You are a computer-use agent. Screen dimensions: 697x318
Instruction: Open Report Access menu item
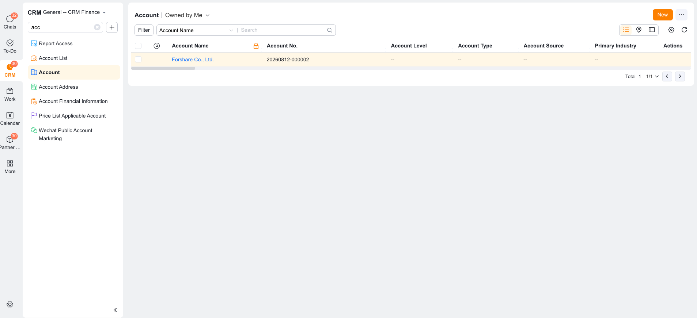[74, 43]
